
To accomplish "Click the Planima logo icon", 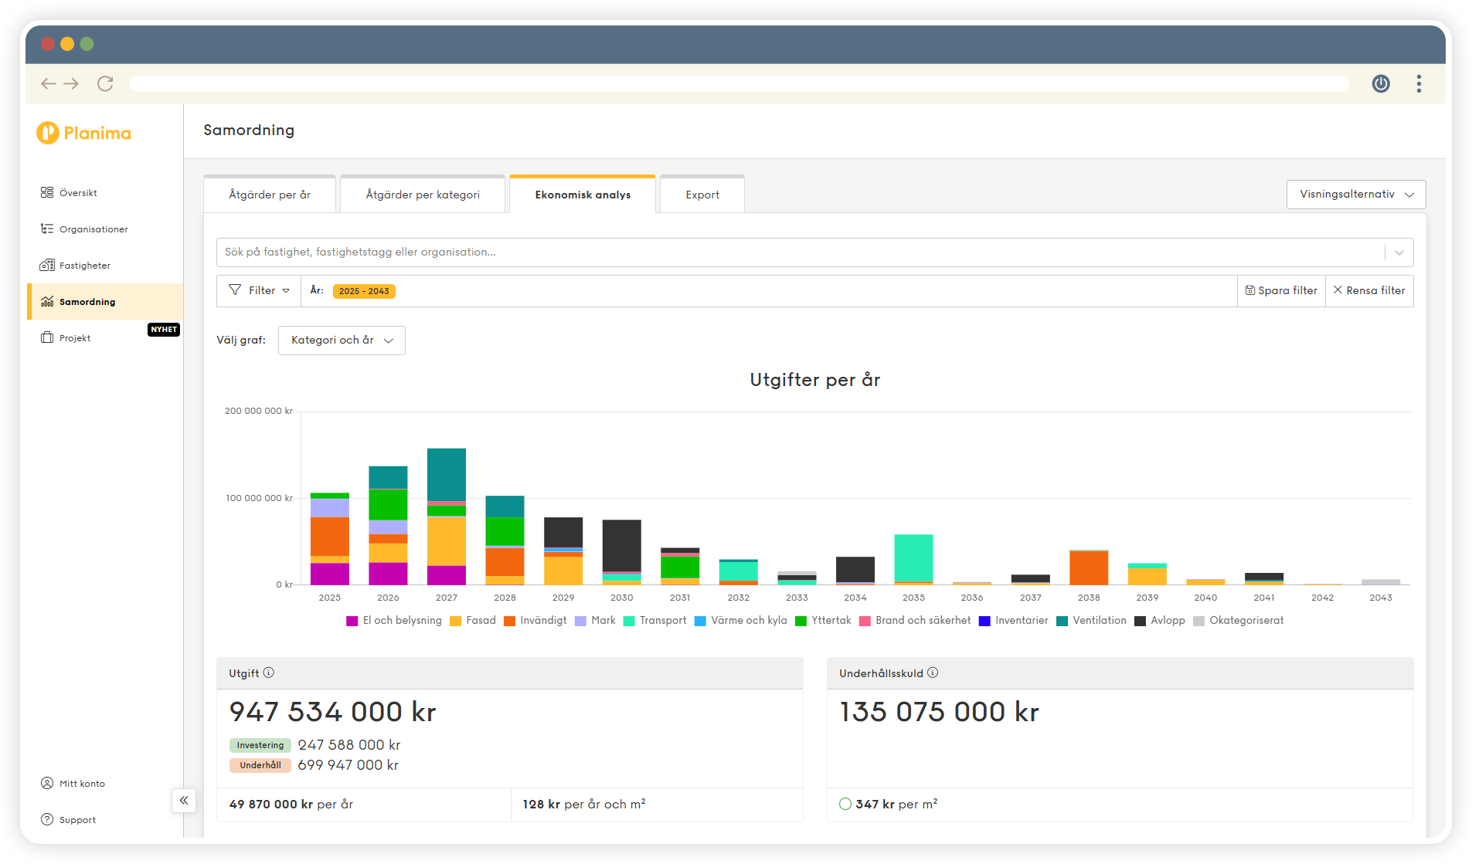I will click(x=48, y=133).
